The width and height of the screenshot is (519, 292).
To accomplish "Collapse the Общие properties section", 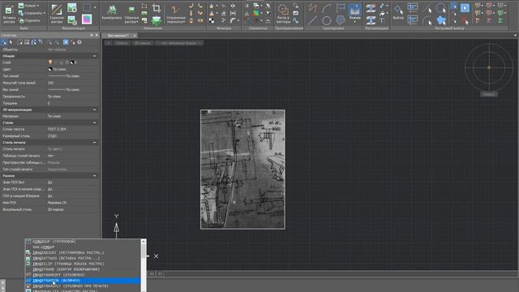I will point(94,56).
